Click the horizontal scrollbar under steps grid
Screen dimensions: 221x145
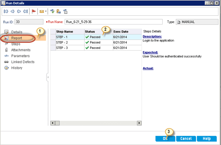pyautogui.click(x=96, y=123)
